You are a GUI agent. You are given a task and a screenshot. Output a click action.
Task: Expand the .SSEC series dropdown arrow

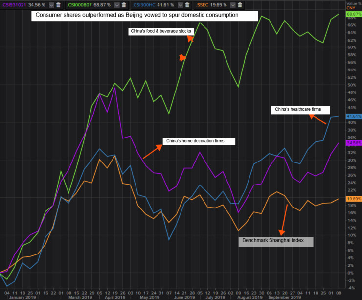tap(233, 5)
